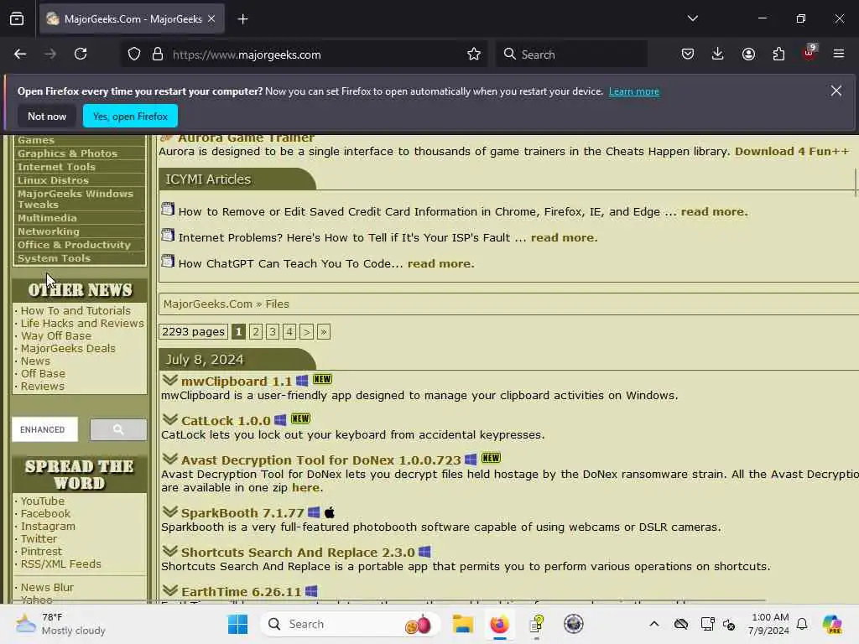Viewport: 859px width, 644px height.
Task: Expand the mwClipboard 1.1 entry arrow
Action: (x=169, y=380)
